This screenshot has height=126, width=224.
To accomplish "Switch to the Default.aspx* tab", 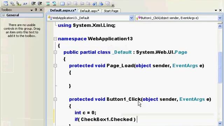I will pyautogui.click(x=90, y=11).
